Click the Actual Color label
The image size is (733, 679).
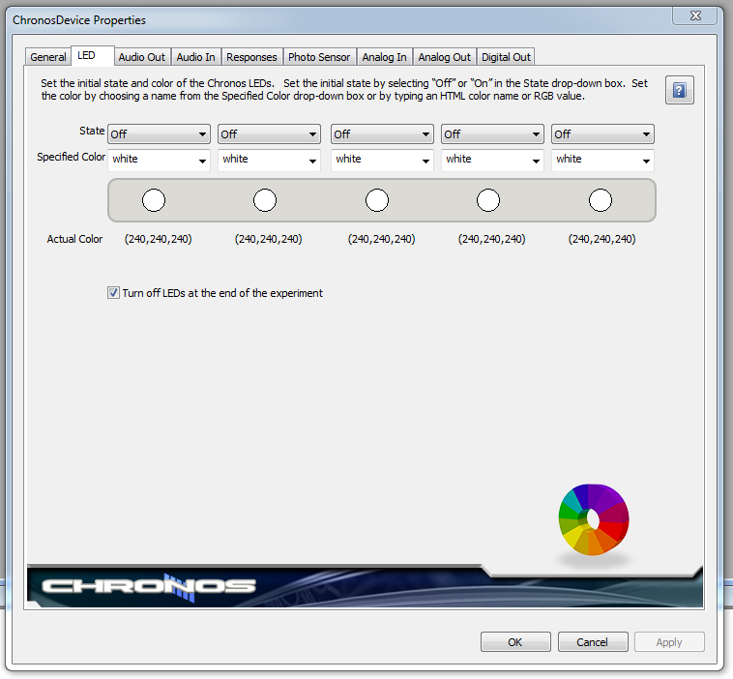[x=74, y=239]
